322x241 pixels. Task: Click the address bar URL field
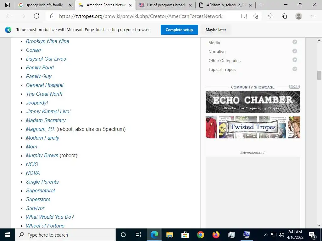141,16
